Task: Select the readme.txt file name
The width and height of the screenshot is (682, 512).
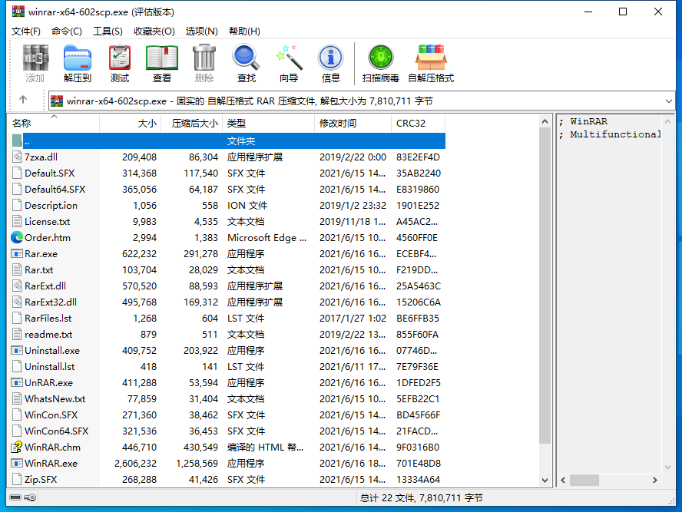Action: [48, 334]
